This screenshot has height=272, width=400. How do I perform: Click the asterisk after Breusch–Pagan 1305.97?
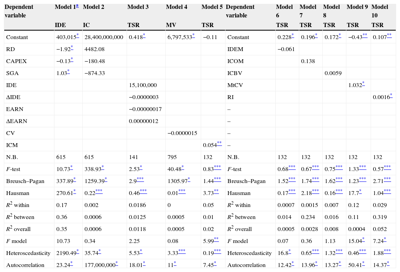click(189, 180)
